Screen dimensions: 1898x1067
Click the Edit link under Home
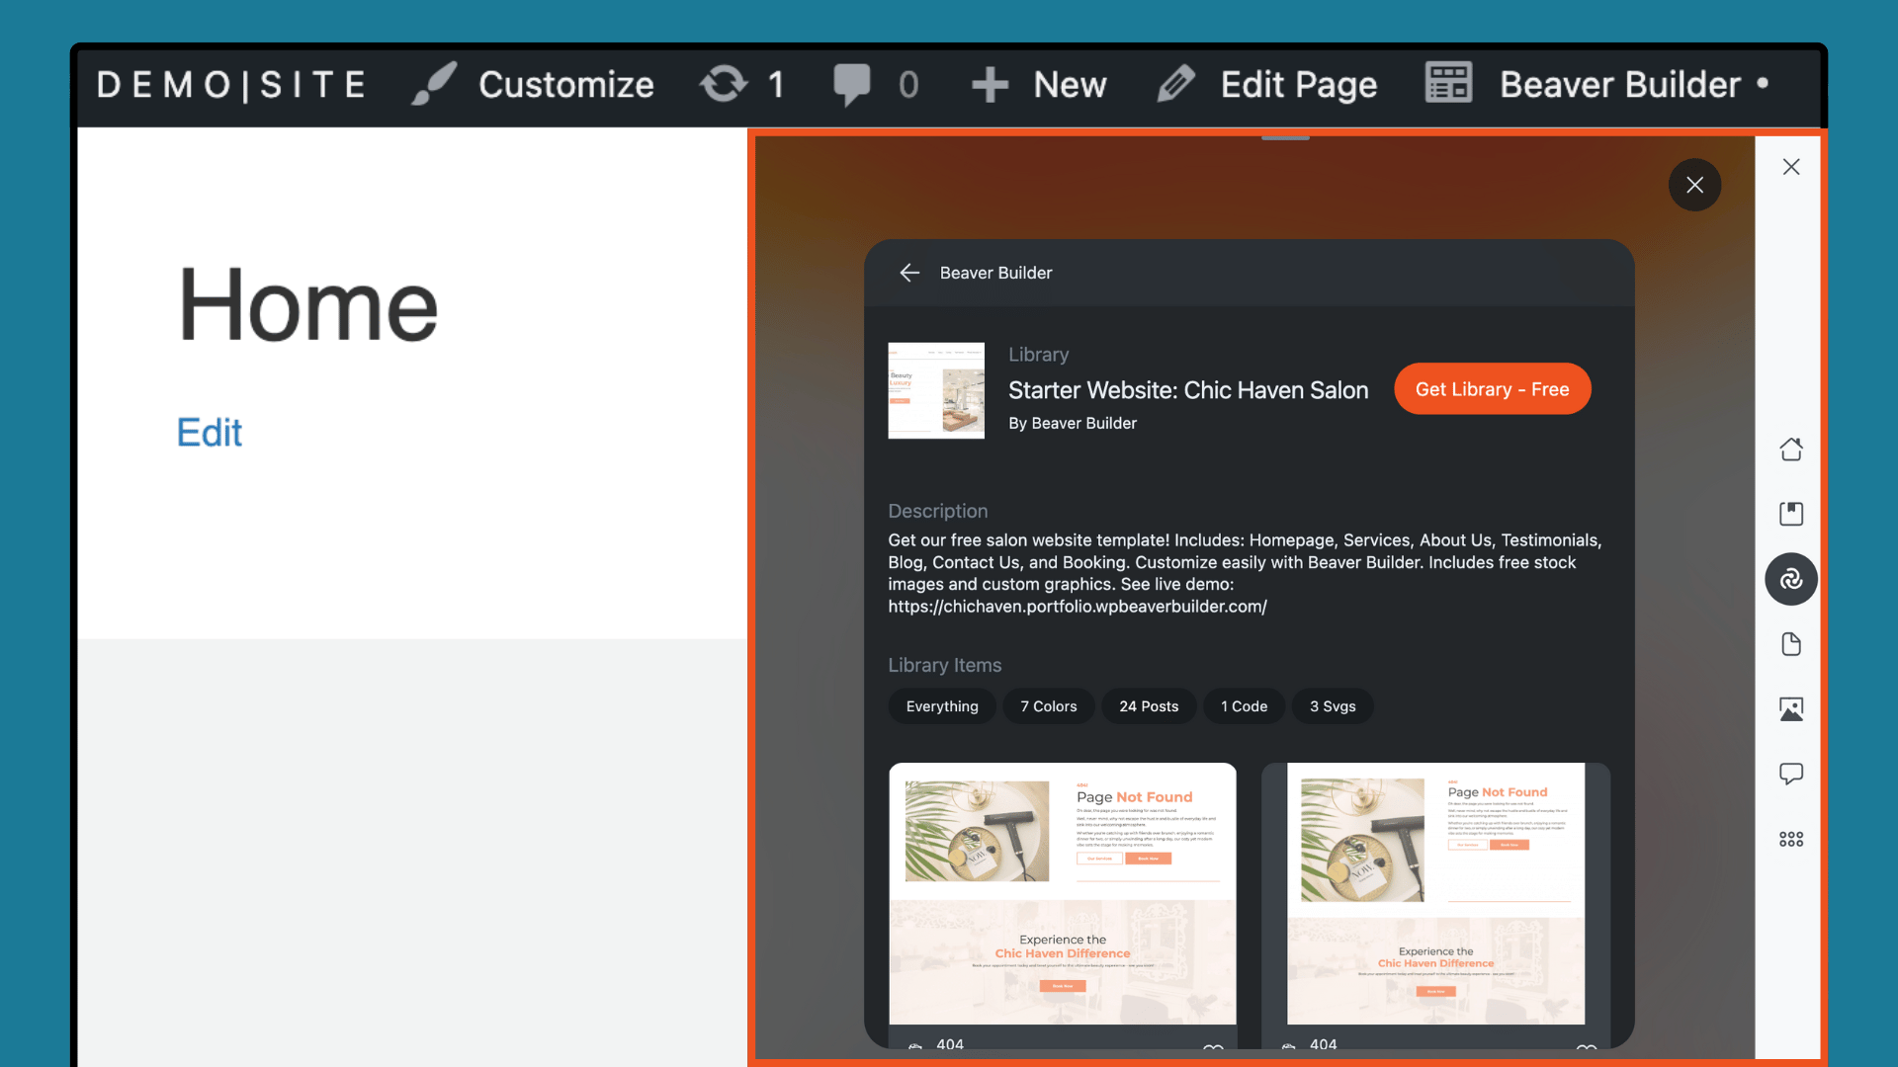(209, 433)
